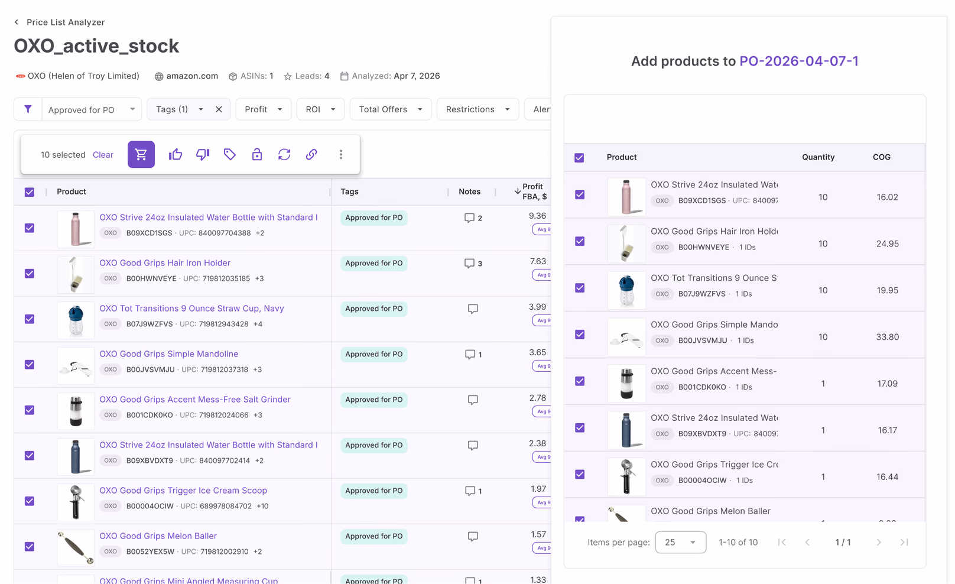Click the thumbs up like icon
Screen dimensions: 955x584
[176, 154]
